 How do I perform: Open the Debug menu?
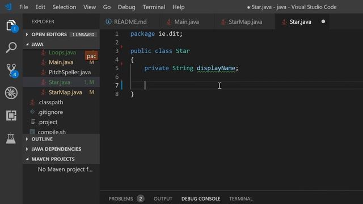coord(126,7)
